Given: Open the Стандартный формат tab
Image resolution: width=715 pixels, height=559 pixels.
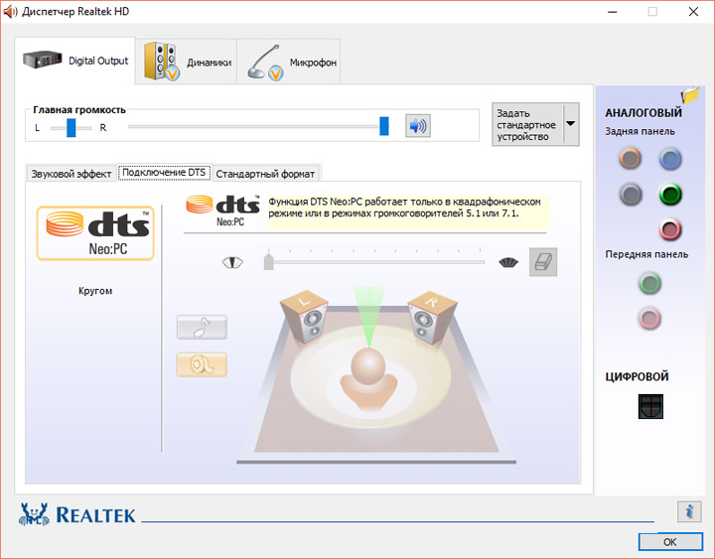Looking at the screenshot, I should (265, 174).
